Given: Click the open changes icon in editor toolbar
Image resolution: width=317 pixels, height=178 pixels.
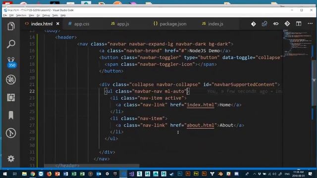Looking at the screenshot, I should pyautogui.click(x=264, y=24).
